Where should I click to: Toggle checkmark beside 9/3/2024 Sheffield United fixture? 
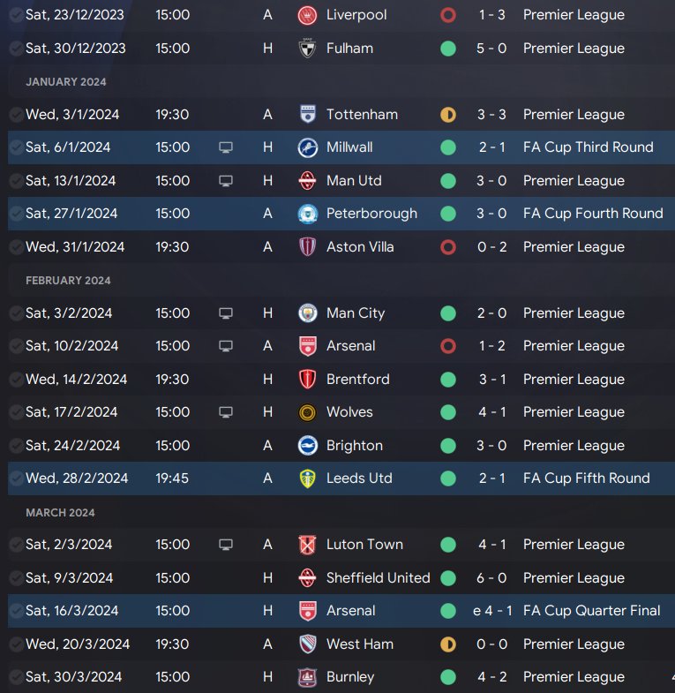(16, 578)
